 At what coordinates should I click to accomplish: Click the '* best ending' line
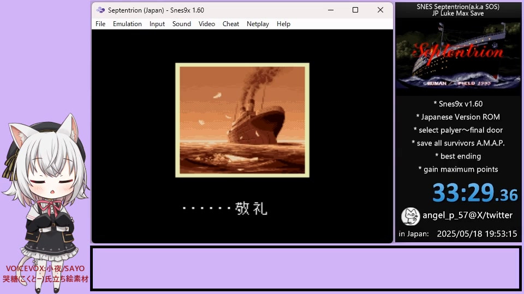pyautogui.click(x=458, y=156)
